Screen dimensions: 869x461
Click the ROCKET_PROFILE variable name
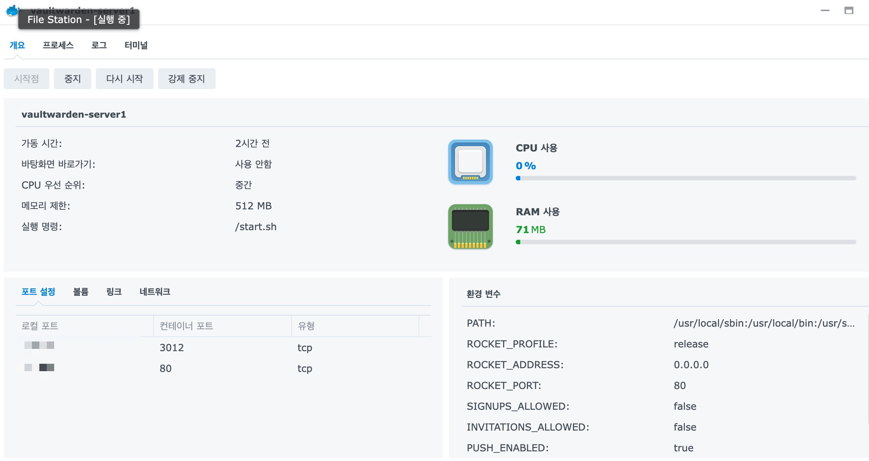click(x=512, y=344)
